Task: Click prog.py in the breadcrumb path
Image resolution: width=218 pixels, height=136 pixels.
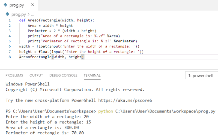Action: click(19, 14)
